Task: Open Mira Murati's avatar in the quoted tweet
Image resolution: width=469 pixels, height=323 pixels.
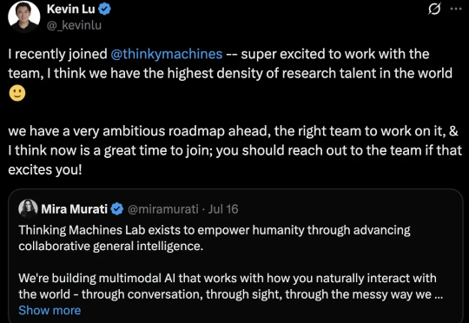Action: pyautogui.click(x=28, y=208)
